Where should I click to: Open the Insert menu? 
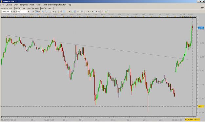tap(31, 5)
